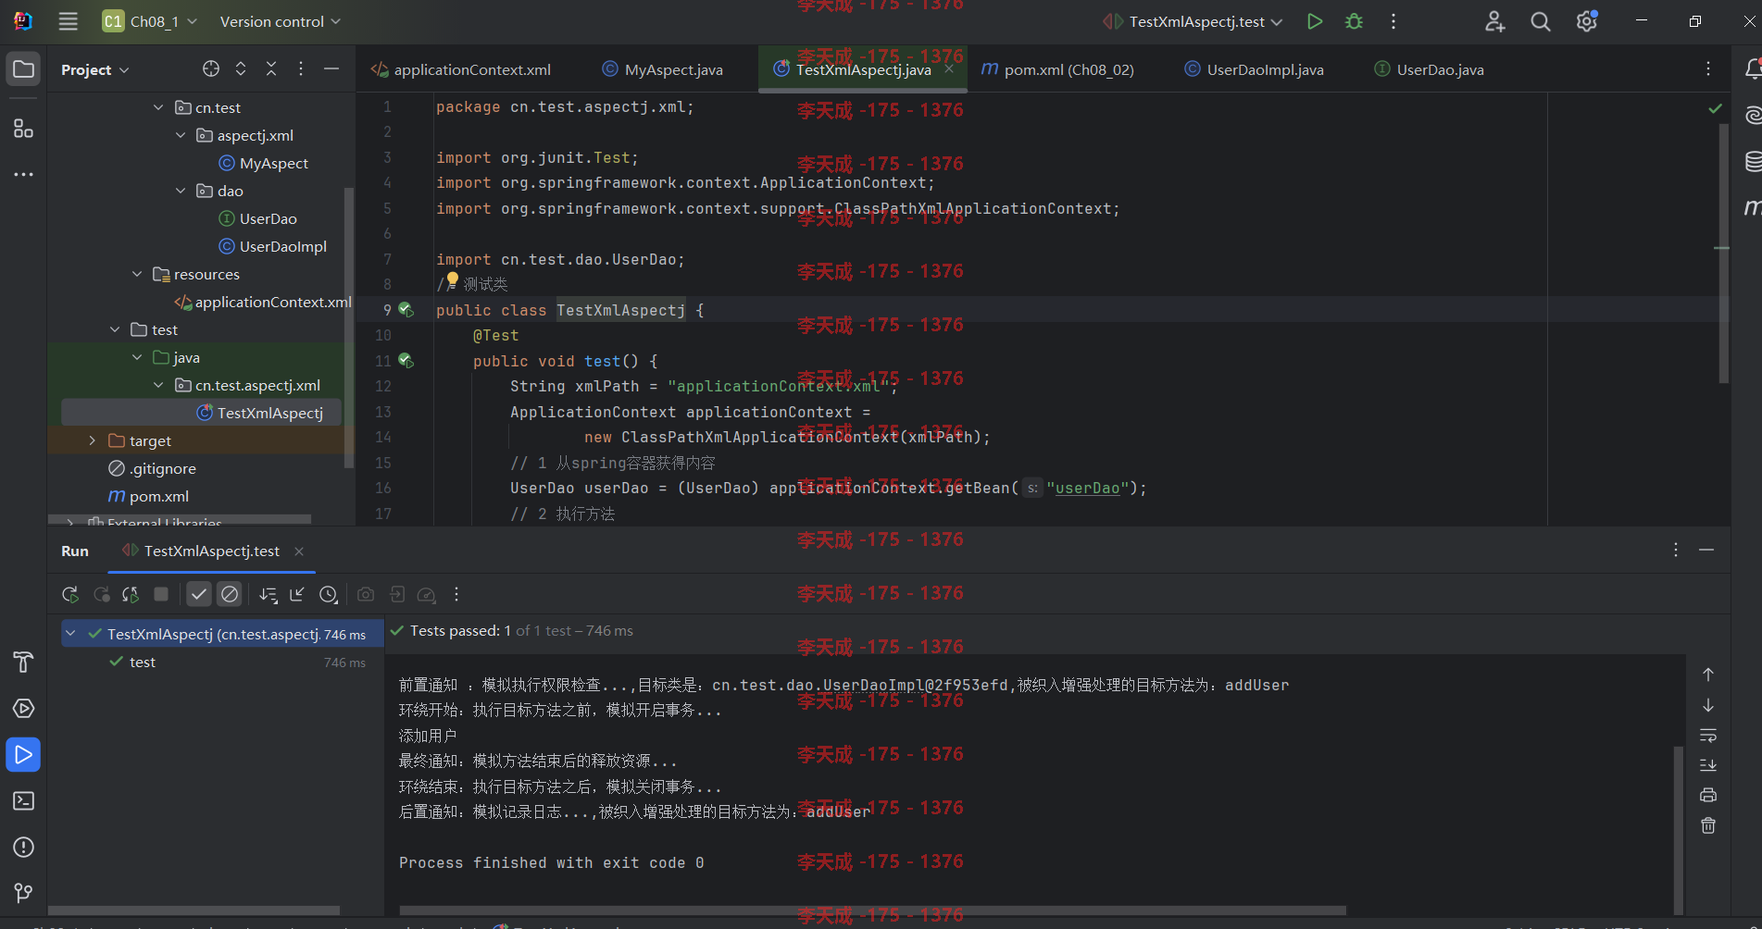Viewport: 1762px width, 929px height.
Task: Open the Git version control tool window
Action: click(24, 892)
